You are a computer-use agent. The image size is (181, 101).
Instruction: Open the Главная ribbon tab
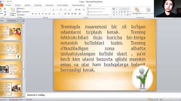8,5
